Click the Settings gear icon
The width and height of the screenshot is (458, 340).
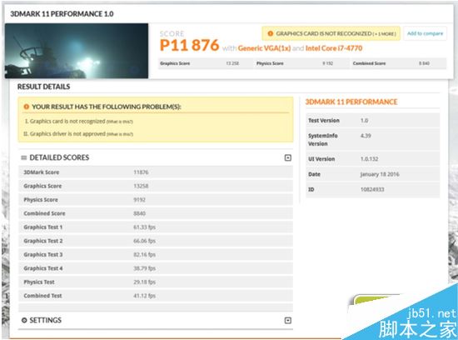(x=24, y=320)
